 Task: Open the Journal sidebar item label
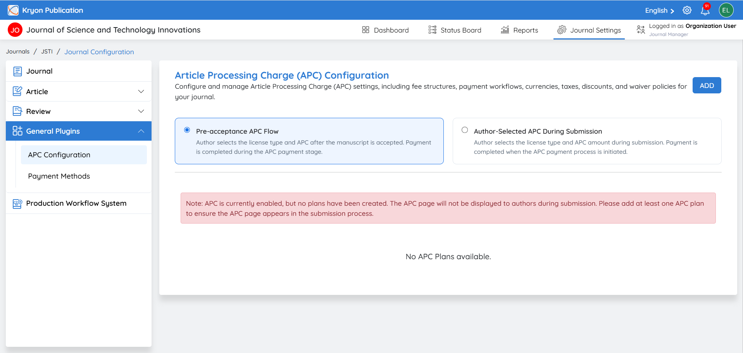(40, 71)
